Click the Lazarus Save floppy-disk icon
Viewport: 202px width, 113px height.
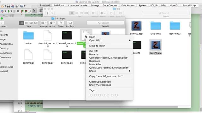9,6
